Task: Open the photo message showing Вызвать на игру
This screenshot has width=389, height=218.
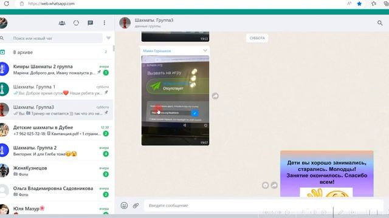Action: pyautogui.click(x=175, y=101)
